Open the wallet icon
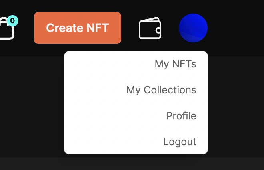Image resolution: width=264 pixels, height=170 pixels. click(150, 28)
